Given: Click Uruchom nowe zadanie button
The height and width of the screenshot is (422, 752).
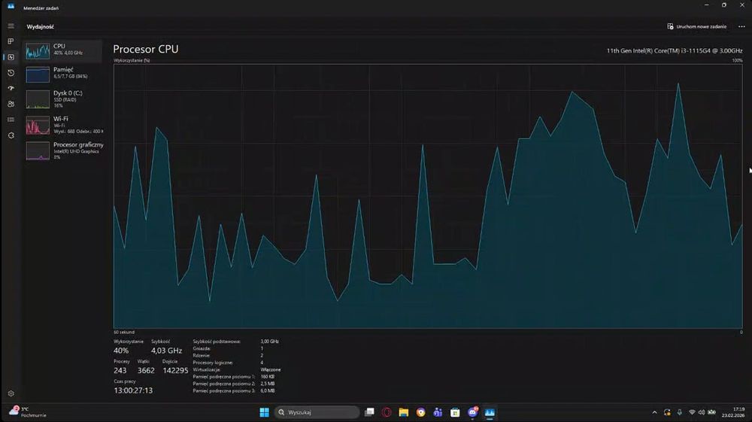Looking at the screenshot, I should tap(697, 26).
